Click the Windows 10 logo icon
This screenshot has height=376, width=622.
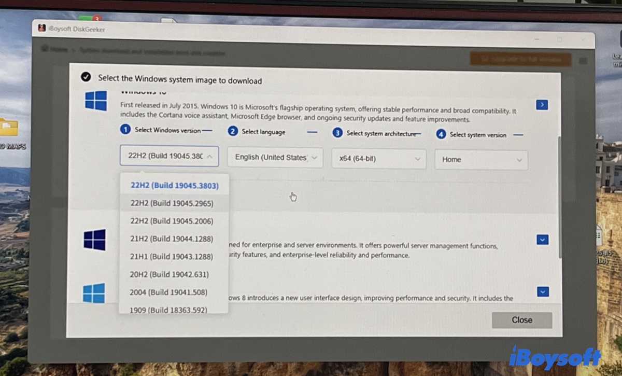point(96,100)
